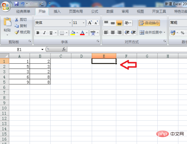Switch to the 审阅 tab
187x144 pixels.
[x=125, y=12]
